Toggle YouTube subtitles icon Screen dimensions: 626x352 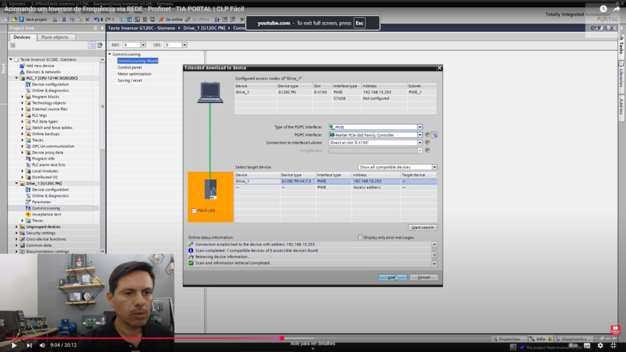(587, 346)
